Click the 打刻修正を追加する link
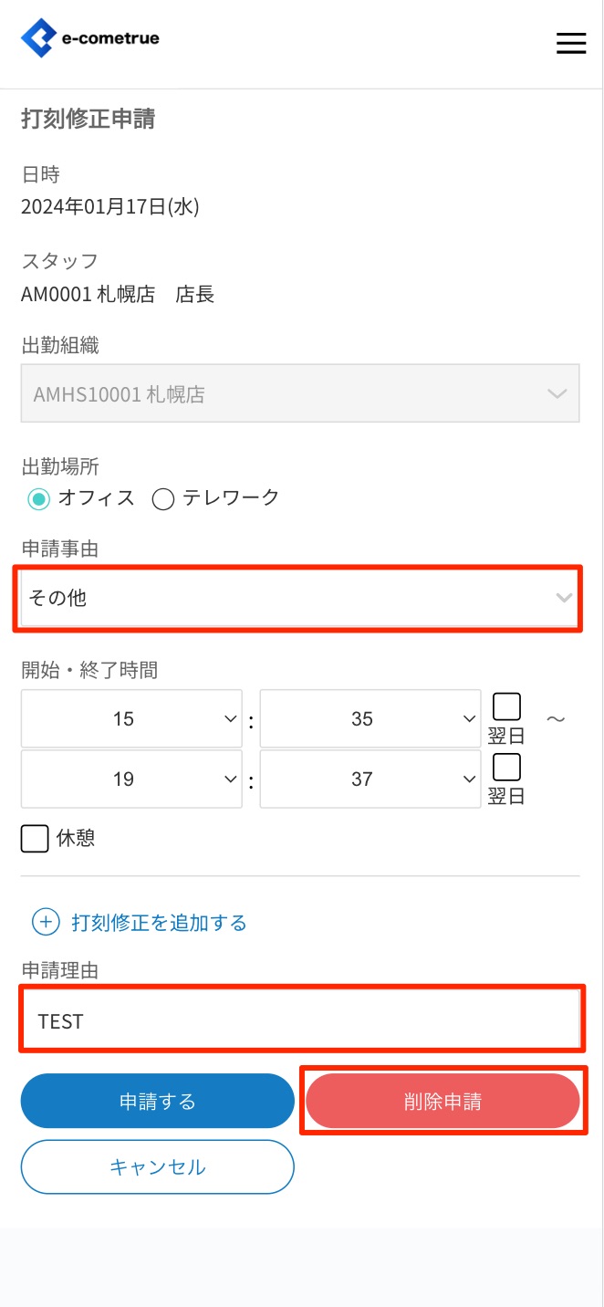The width and height of the screenshot is (604, 1307). point(159,923)
